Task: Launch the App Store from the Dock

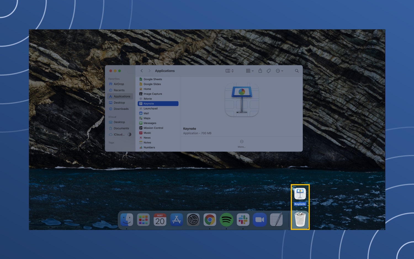Action: click(176, 220)
